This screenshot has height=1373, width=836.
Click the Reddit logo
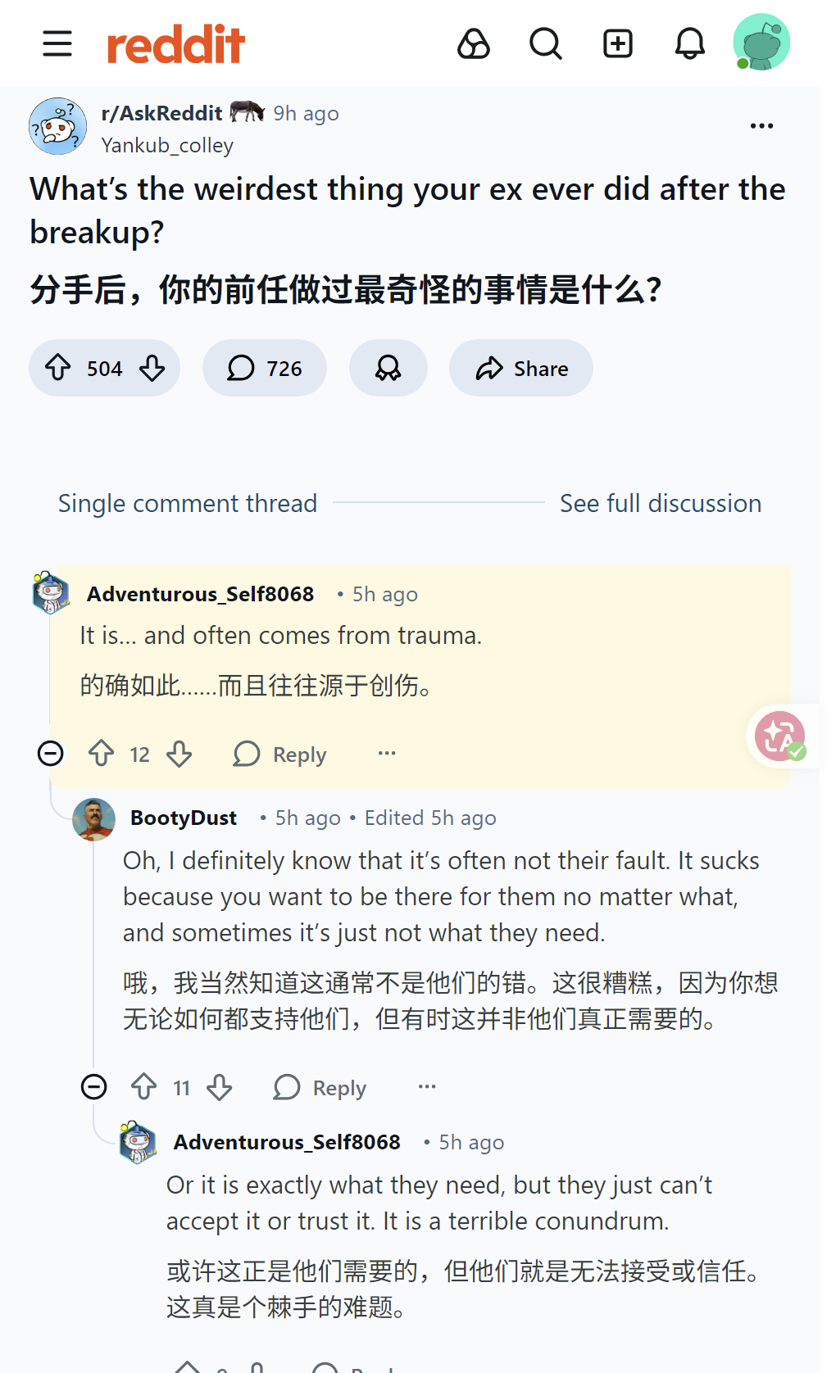pyautogui.click(x=176, y=44)
